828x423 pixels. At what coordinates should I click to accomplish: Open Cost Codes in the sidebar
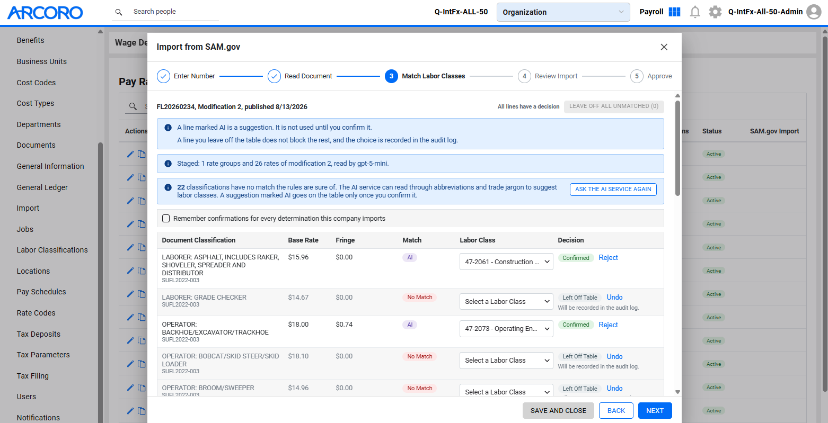pyautogui.click(x=36, y=83)
